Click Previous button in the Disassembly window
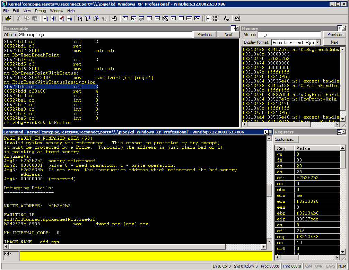 [x=204, y=35]
